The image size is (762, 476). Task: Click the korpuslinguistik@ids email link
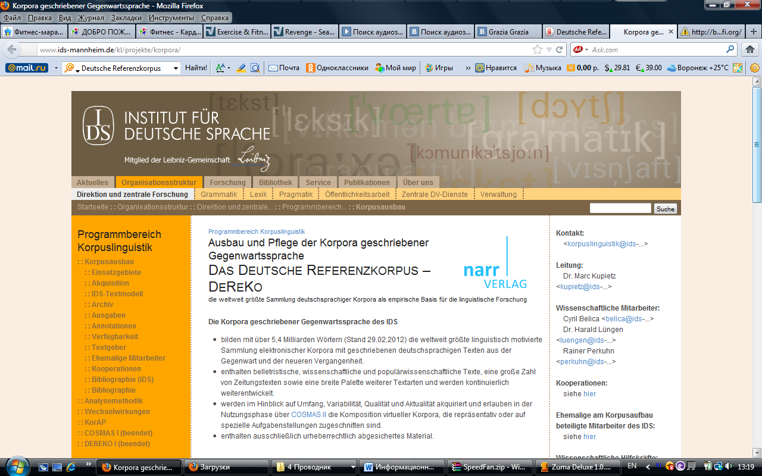605,244
